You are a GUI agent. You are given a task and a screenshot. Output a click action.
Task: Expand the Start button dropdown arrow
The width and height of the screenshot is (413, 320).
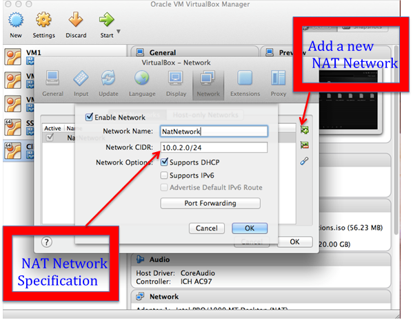(x=119, y=32)
